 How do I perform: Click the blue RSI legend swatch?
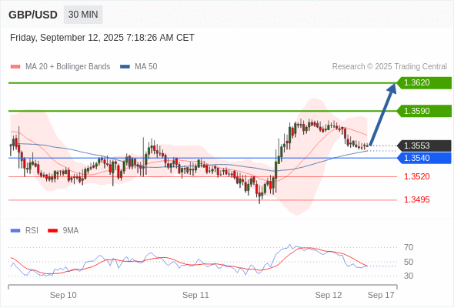(15, 231)
